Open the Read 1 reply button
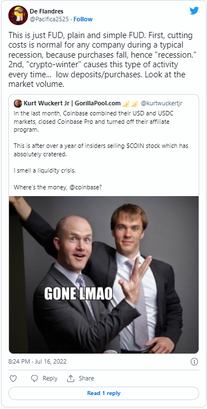 [x=104, y=393]
